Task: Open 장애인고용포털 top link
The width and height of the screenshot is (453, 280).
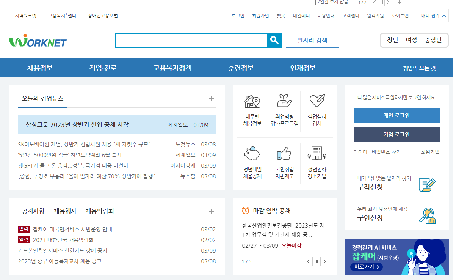Action: coord(103,16)
